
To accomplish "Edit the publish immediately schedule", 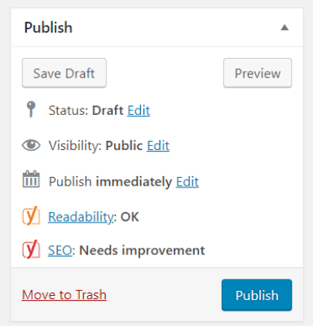I will coord(187,182).
